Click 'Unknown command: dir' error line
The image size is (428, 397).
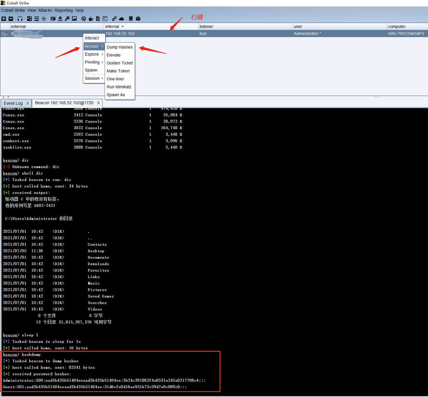pyautogui.click(x=31, y=167)
